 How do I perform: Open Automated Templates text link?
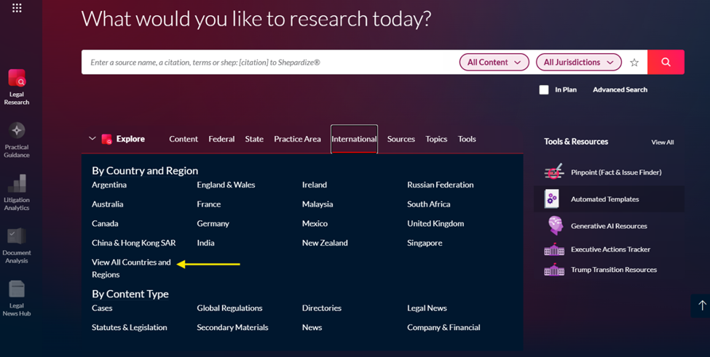point(604,199)
